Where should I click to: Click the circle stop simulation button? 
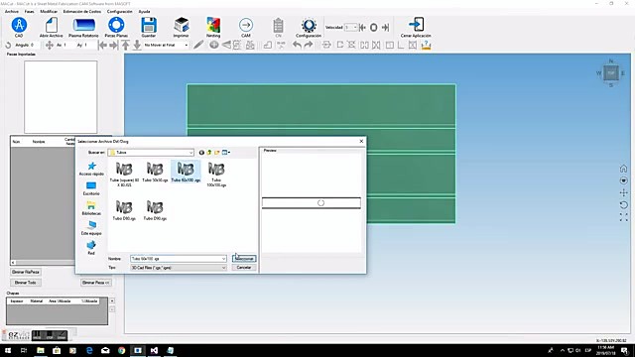click(374, 28)
